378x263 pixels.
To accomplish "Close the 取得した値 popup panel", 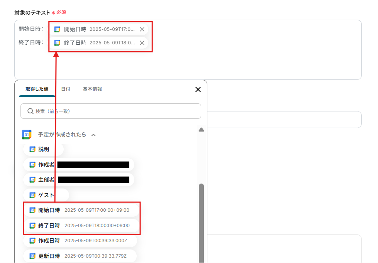I will [198, 89].
